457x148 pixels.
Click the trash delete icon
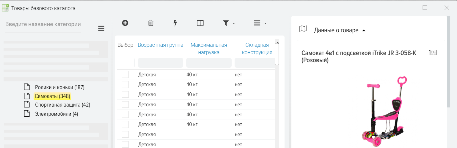(x=151, y=23)
